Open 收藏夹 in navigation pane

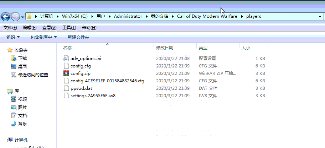(21, 50)
